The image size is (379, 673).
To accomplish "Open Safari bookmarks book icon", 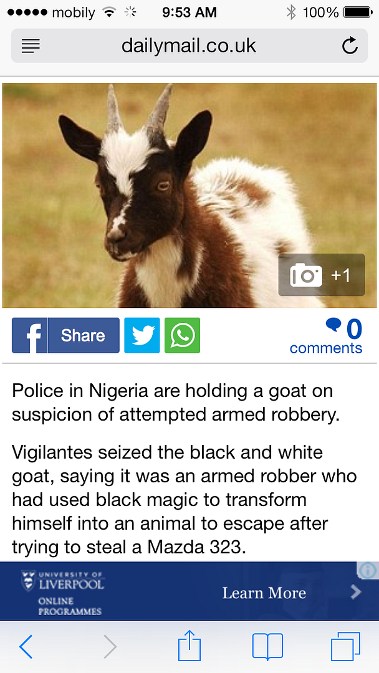I will (x=268, y=646).
